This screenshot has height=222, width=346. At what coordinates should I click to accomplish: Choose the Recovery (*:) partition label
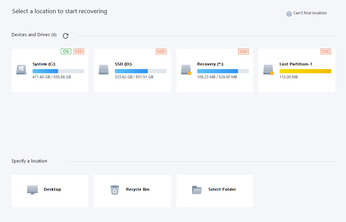point(210,64)
